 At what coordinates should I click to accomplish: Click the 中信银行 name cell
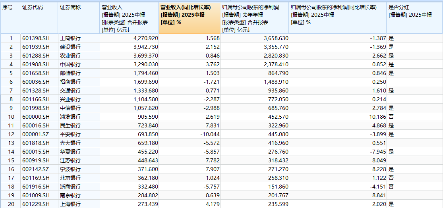pos(79,108)
